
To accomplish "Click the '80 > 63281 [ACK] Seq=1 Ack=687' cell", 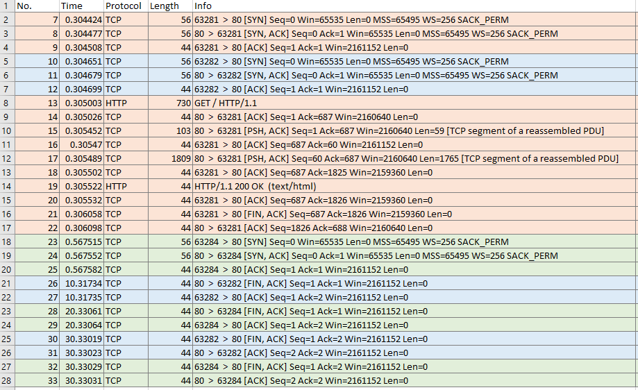I will (x=415, y=117).
